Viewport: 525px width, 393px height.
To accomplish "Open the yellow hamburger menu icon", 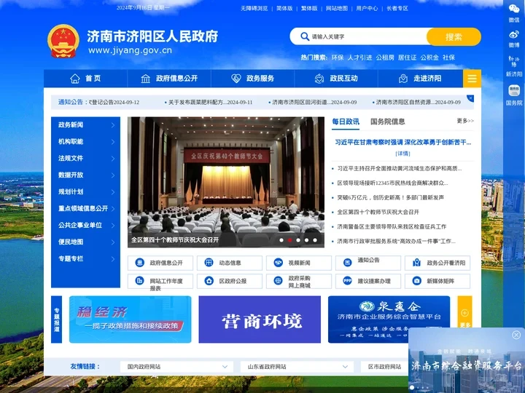I will click(472, 79).
